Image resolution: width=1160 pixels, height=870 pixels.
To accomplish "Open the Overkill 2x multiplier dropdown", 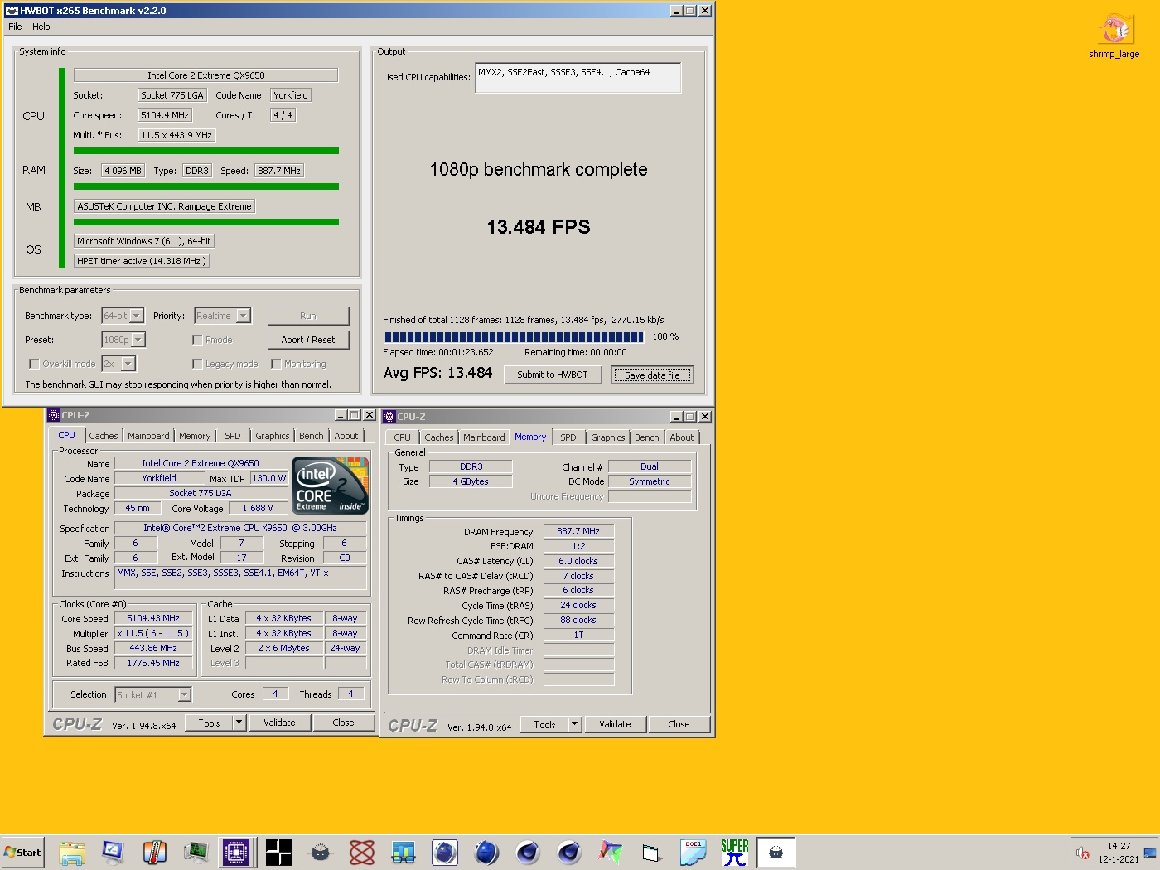I will click(x=118, y=364).
